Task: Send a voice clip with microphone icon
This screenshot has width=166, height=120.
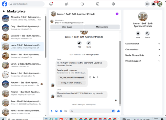Action: coord(51,111)
